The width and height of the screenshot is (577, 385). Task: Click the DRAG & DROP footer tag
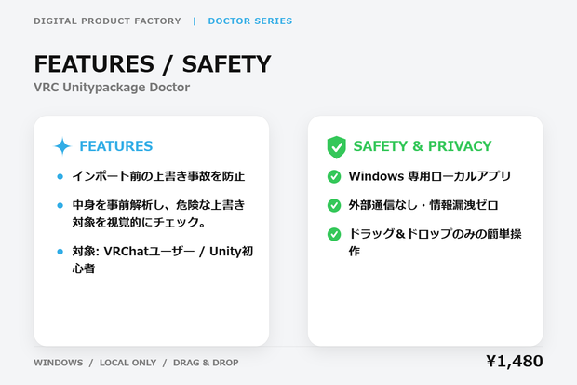point(206,363)
